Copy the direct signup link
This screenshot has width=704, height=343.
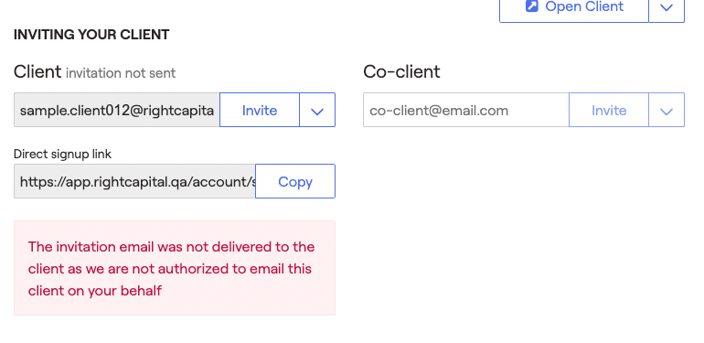click(295, 181)
